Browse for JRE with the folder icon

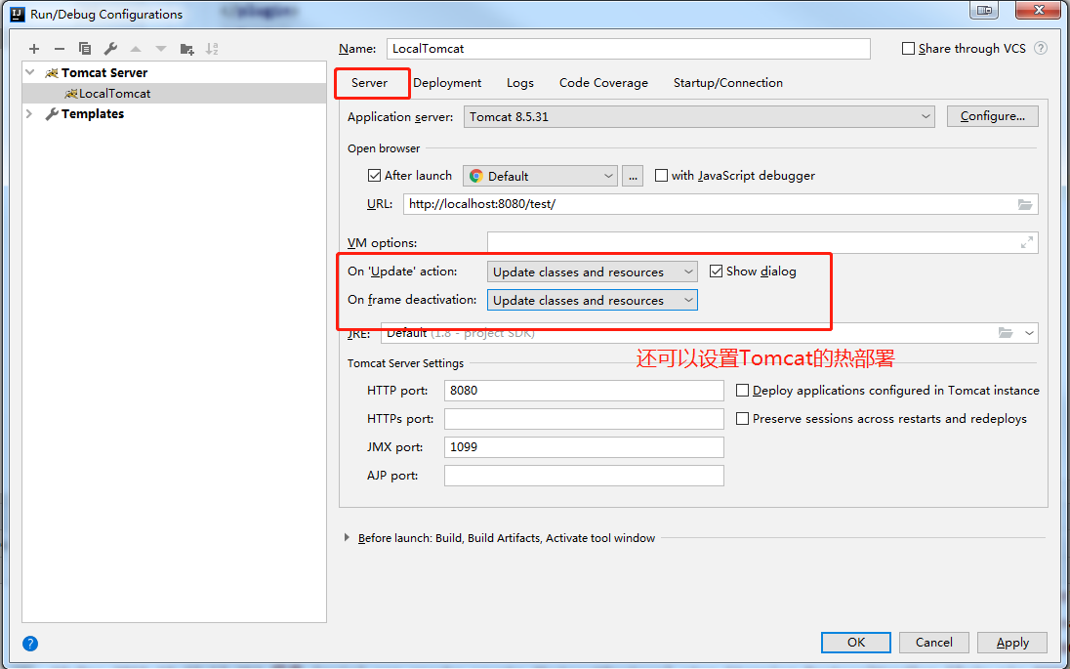tap(1006, 333)
